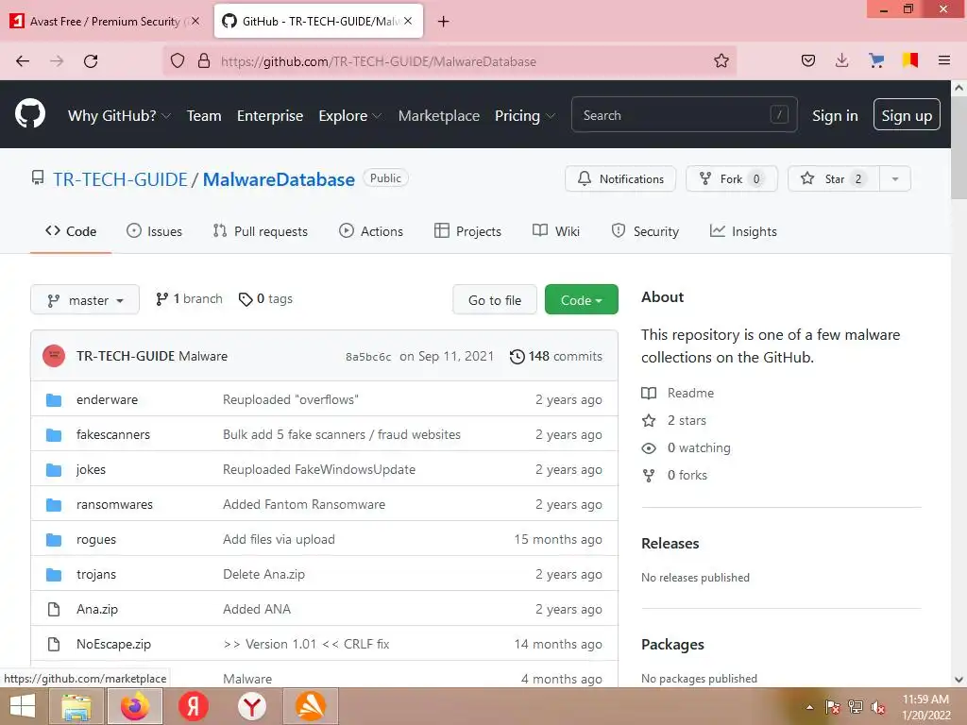Click the GitHub Octocat logo
The width and height of the screenshot is (967, 725).
(29, 114)
